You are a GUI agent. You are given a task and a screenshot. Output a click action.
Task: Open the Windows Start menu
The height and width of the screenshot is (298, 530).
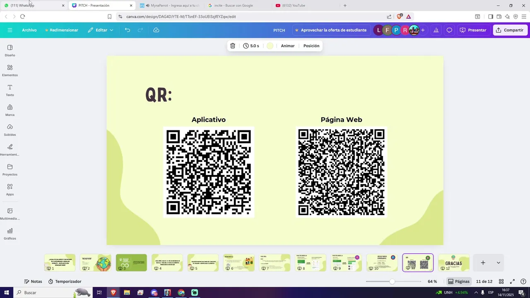point(7,293)
